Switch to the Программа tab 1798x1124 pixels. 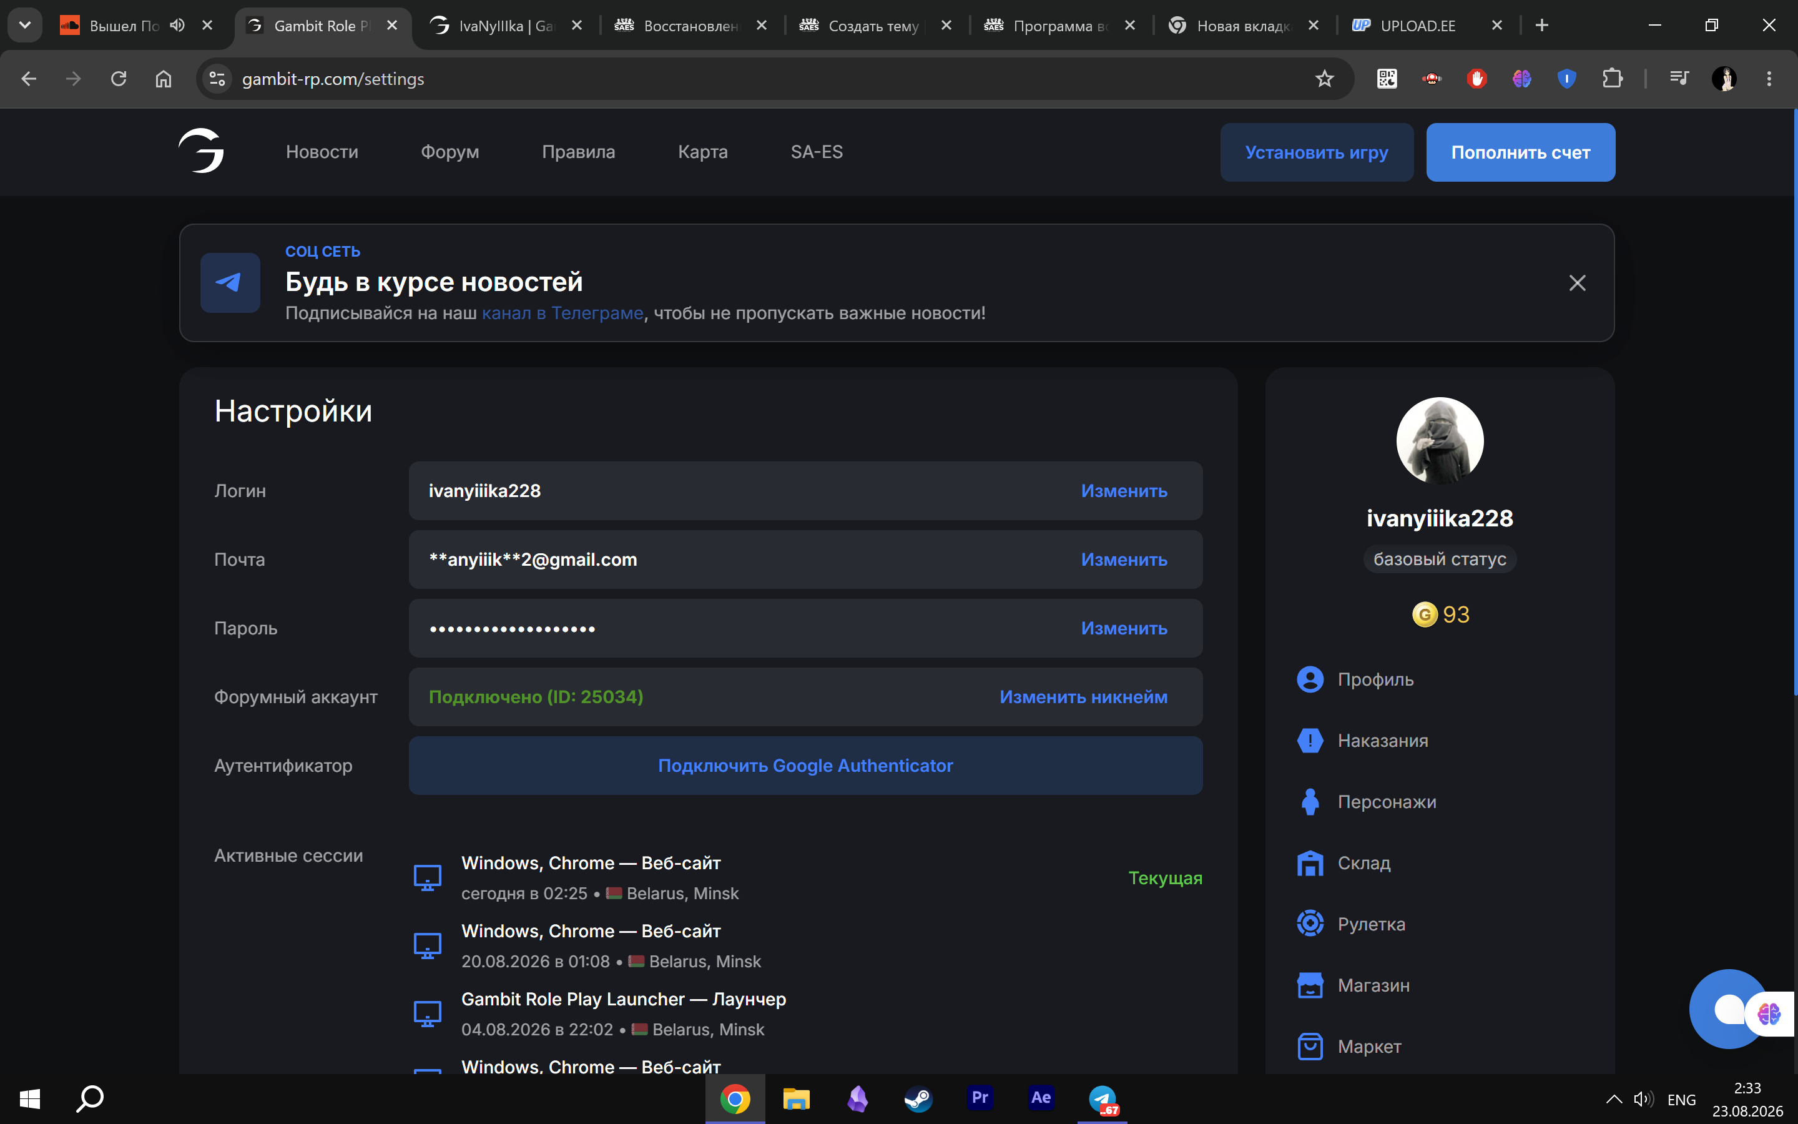click(1059, 25)
